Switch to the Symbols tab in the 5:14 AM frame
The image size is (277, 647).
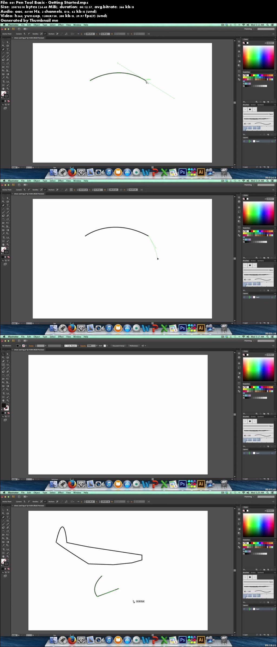[x=260, y=261]
